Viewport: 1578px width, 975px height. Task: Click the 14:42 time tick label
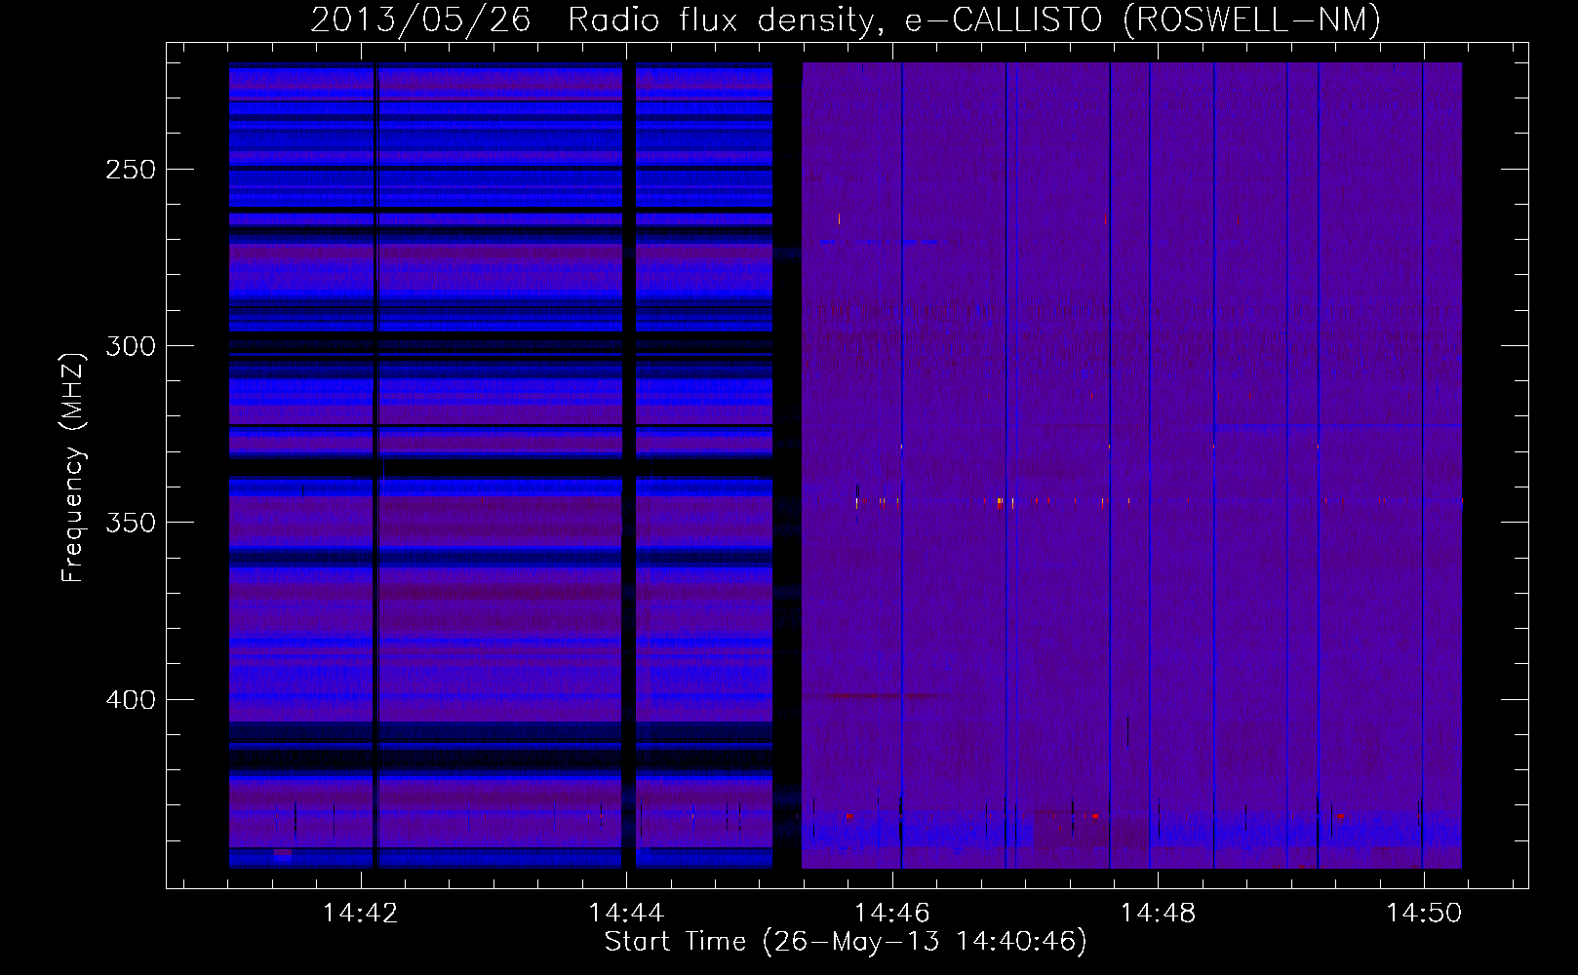(x=361, y=914)
